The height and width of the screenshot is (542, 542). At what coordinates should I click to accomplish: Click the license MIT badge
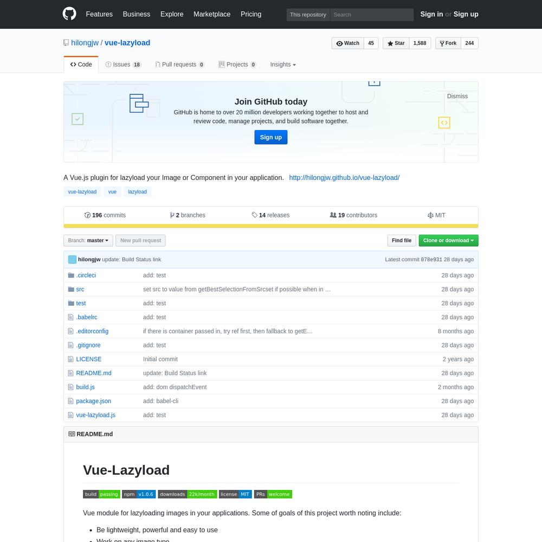[x=235, y=494]
